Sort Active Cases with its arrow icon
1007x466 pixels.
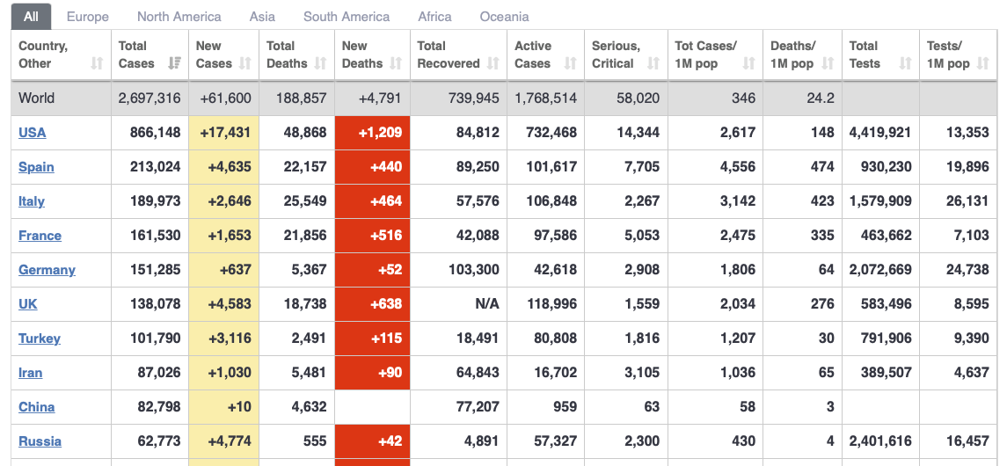[571, 63]
